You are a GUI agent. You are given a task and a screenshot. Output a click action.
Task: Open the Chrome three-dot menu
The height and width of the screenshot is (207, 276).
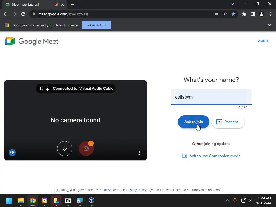pos(270,14)
